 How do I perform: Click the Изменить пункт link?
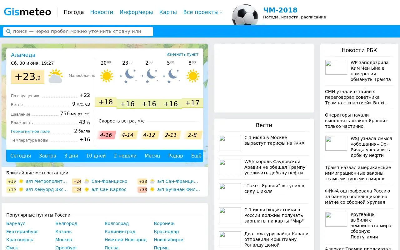[x=182, y=54]
